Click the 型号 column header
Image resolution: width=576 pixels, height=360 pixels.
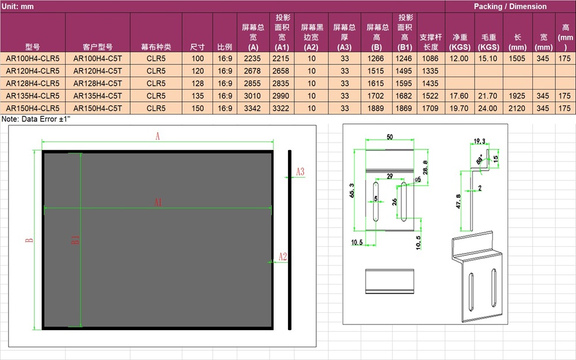33,45
